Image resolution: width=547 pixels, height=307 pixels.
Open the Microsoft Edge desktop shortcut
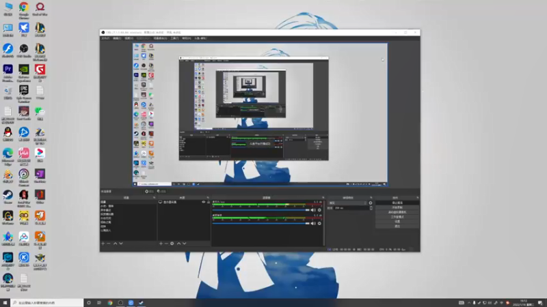point(8,157)
